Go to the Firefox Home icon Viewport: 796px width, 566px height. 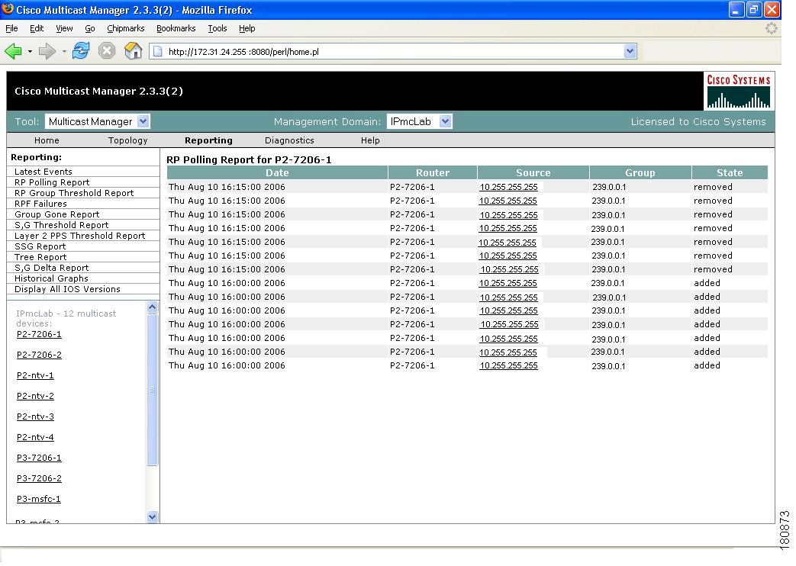(x=133, y=51)
